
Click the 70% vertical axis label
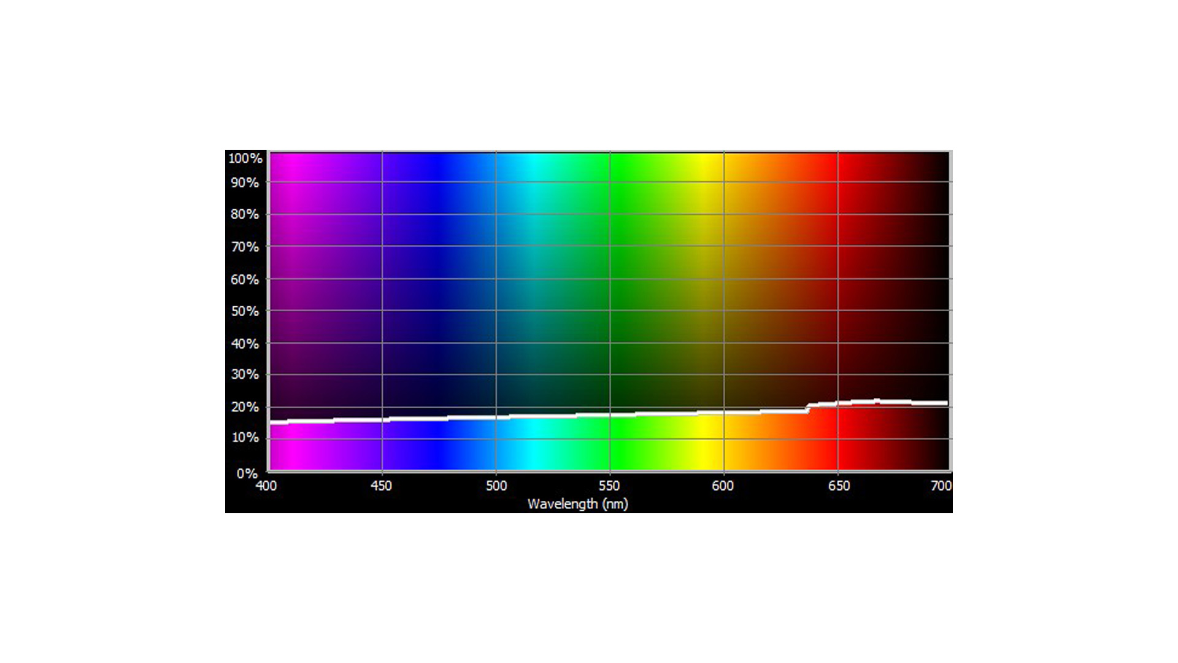tap(245, 247)
